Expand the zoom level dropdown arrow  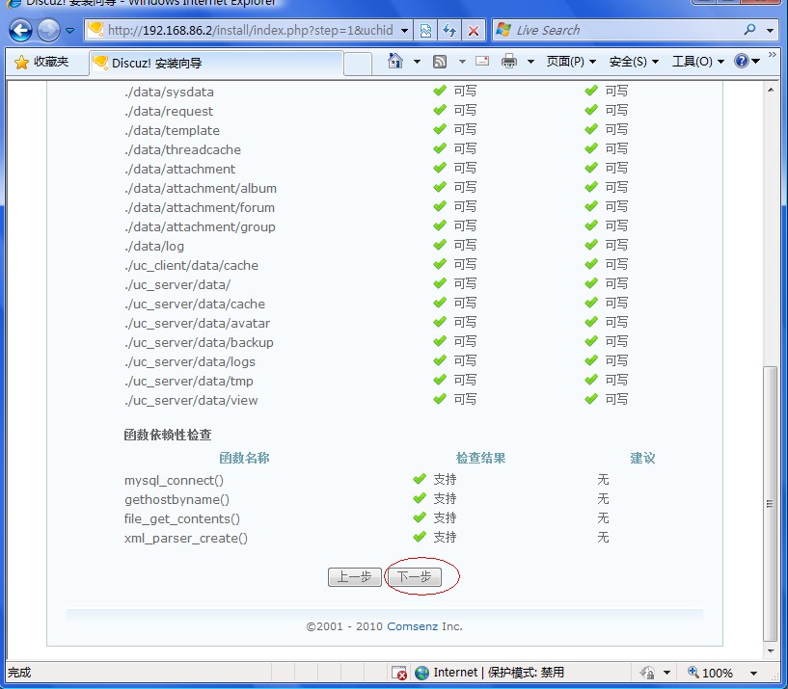coord(753,673)
